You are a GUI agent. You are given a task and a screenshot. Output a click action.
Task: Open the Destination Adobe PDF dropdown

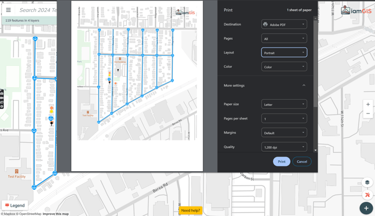point(284,25)
